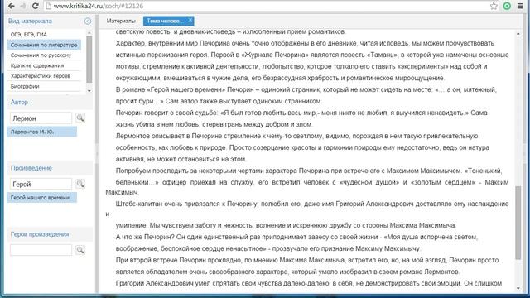The width and height of the screenshot is (530, 298).
Task: Reload the page with the refresh icon
Action: coord(35,6)
